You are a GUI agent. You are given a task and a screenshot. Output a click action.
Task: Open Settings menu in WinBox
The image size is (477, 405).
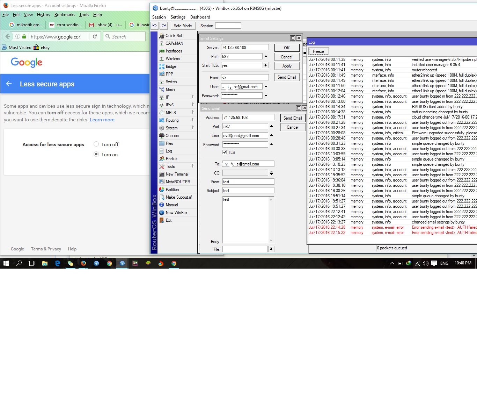[x=178, y=17]
